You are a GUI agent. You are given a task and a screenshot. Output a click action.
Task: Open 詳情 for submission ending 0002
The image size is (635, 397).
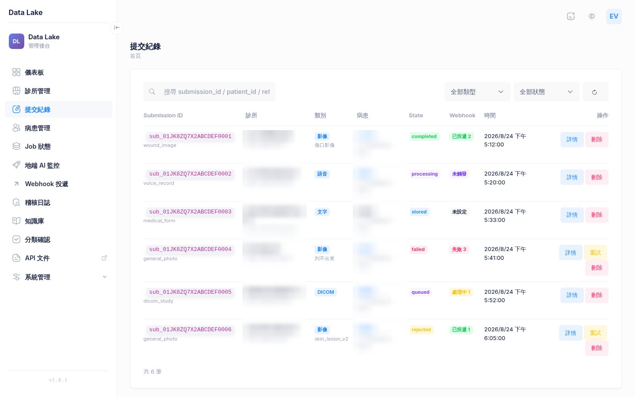pyautogui.click(x=572, y=177)
